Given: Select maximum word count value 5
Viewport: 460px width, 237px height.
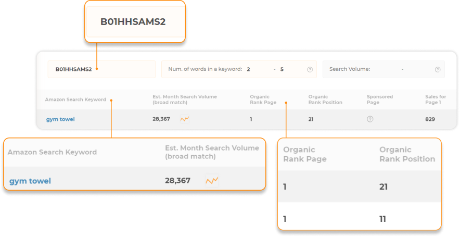Looking at the screenshot, I should [x=282, y=69].
